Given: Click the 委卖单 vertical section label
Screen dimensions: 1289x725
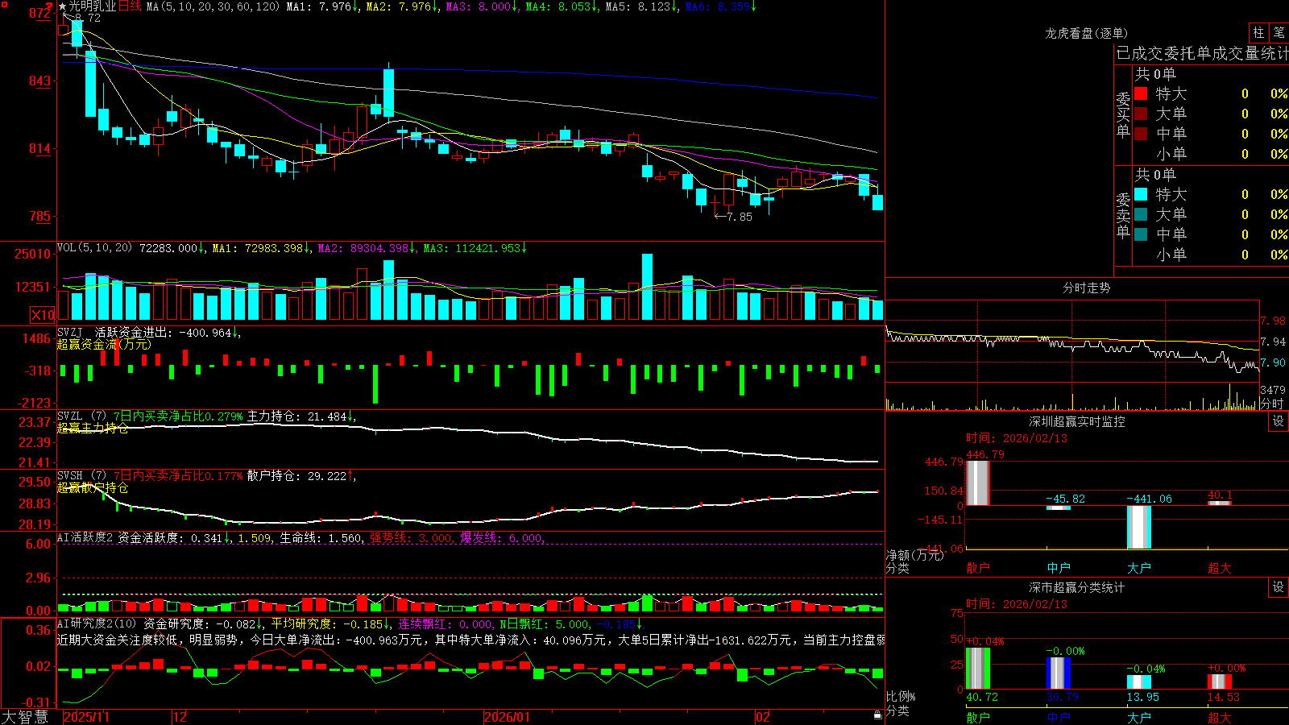Looking at the screenshot, I should click(1123, 215).
